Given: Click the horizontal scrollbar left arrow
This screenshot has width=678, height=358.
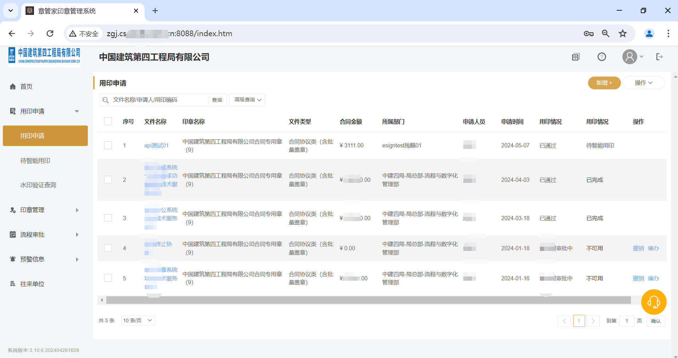Looking at the screenshot, I should point(102,300).
